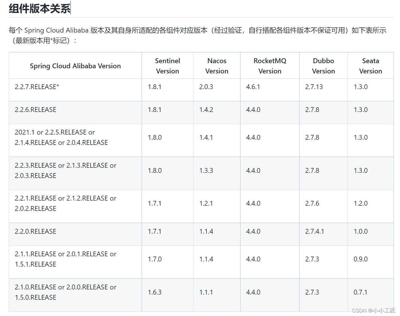Click the 2.2.7.RELEASE* row label
The image size is (400, 316).
pos(37,87)
